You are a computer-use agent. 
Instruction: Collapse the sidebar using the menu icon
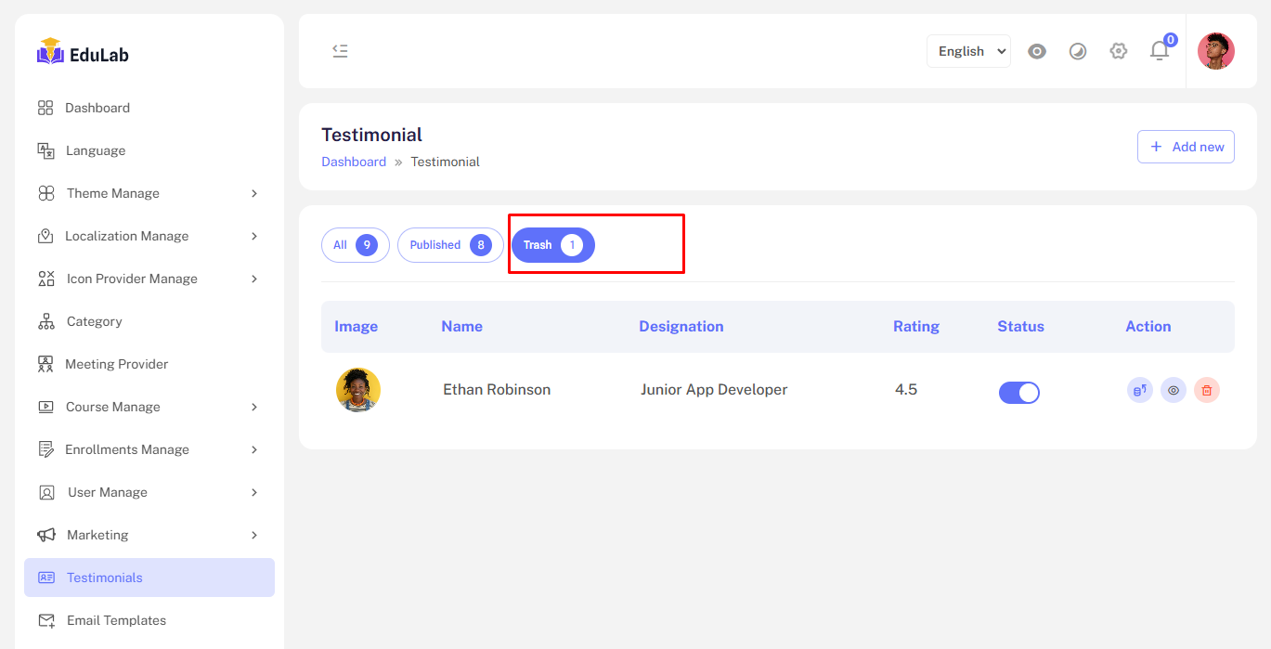pyautogui.click(x=340, y=51)
